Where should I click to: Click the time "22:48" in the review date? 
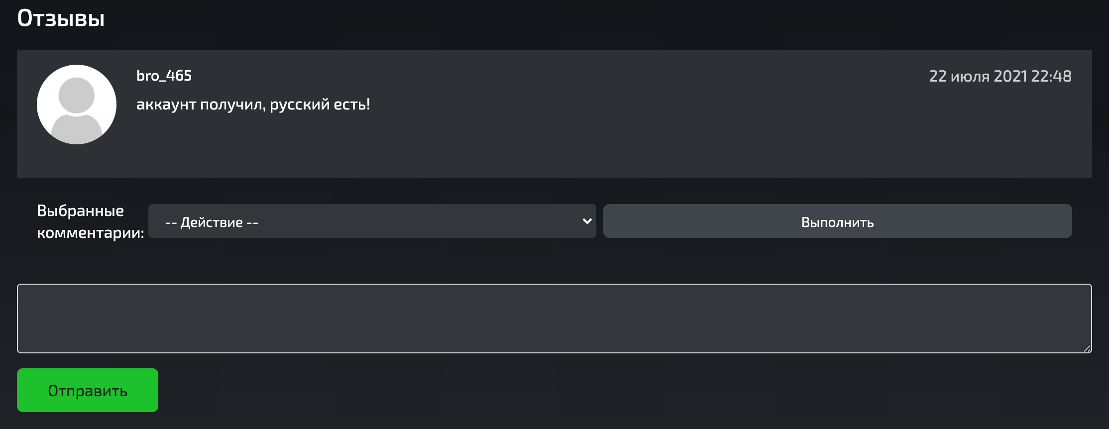1051,76
